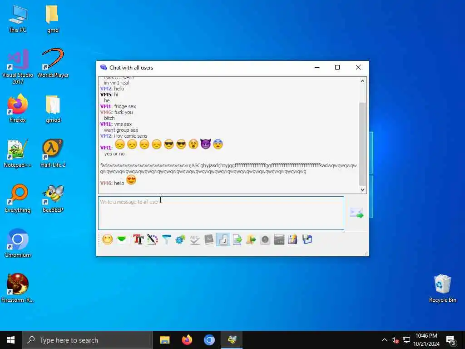Screen dimensions: 465x349
Task: Click the send message envelope button
Action: pyautogui.click(x=356, y=213)
